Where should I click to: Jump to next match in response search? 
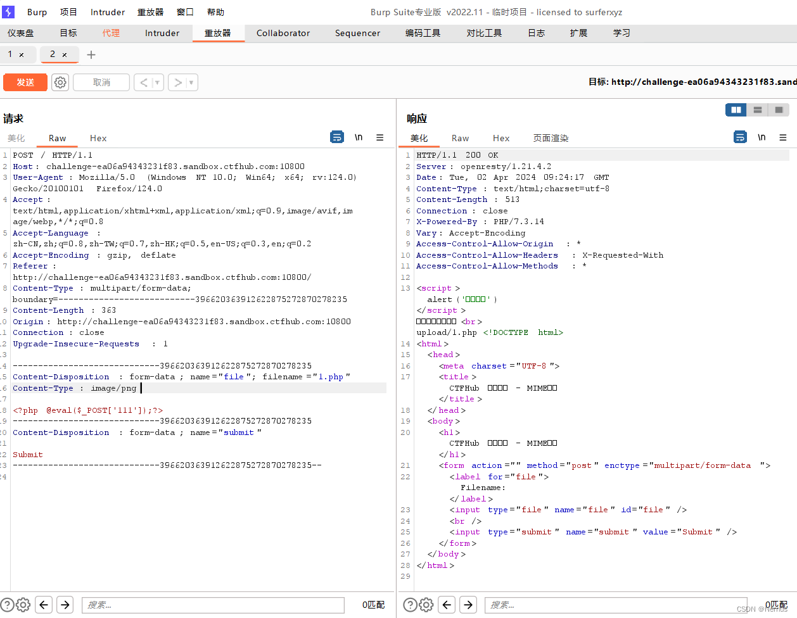[468, 605]
